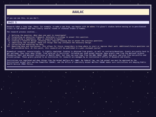Viewport: 156px width, 117px height.
Task: Click italic phrase 'peer-reviewed journal'
Action: click(x=90, y=48)
